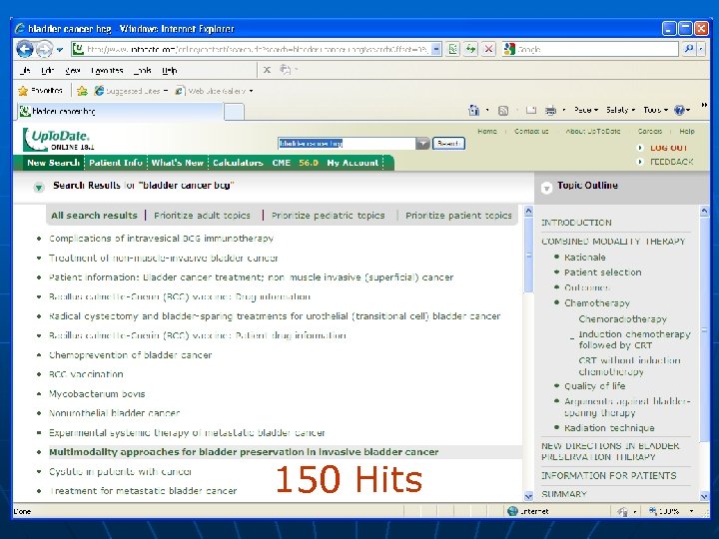
Task: Click the IE Help question mark icon
Action: pos(679,110)
